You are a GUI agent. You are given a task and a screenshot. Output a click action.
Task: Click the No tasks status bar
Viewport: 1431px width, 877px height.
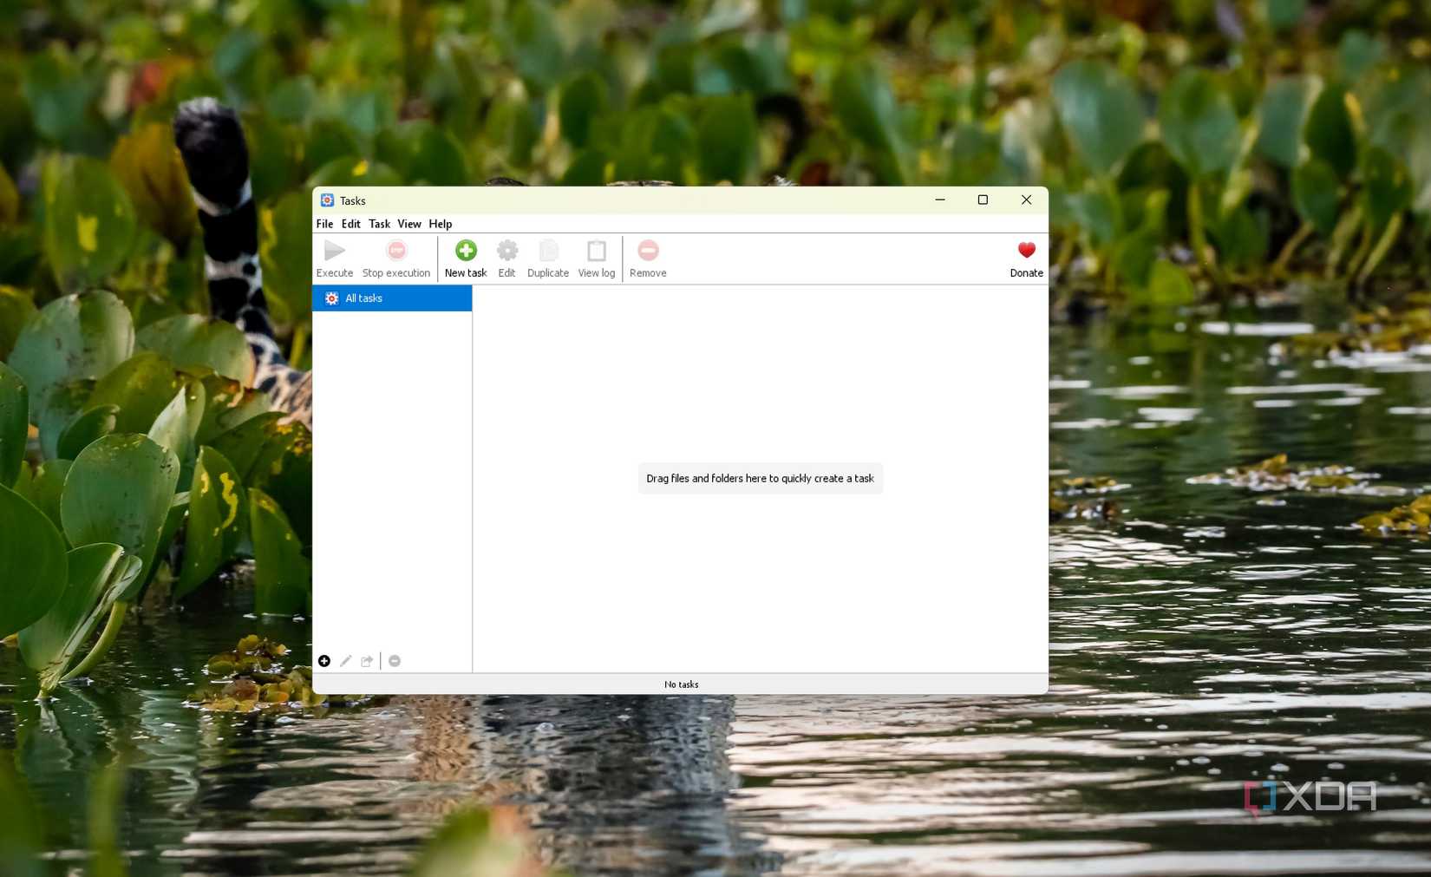[681, 684]
